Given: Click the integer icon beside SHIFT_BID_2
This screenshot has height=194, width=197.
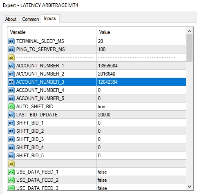Looking at the screenshot, I should coord(11,131).
